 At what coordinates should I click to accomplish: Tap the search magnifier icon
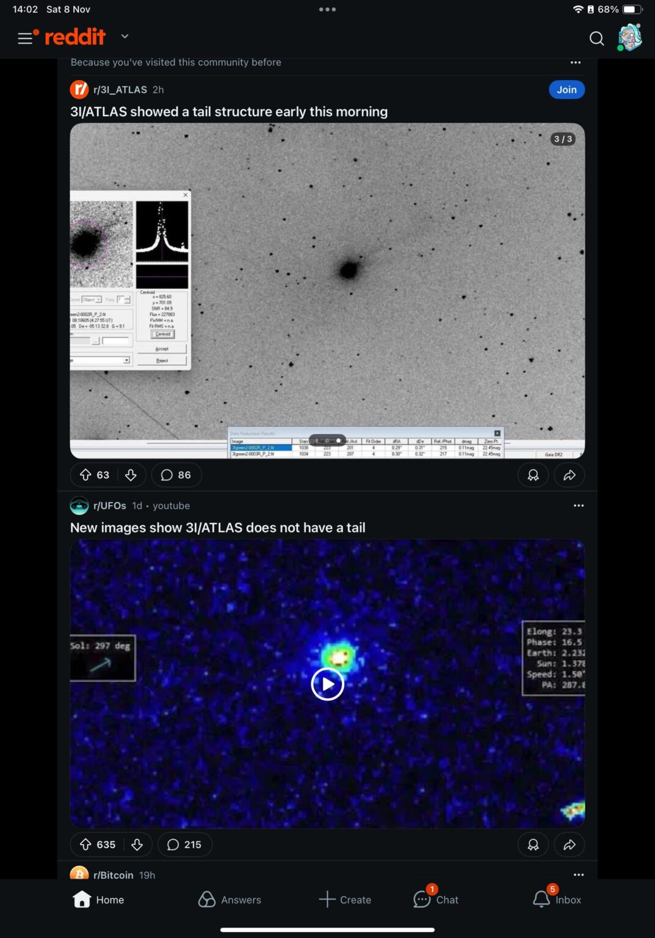click(x=596, y=38)
